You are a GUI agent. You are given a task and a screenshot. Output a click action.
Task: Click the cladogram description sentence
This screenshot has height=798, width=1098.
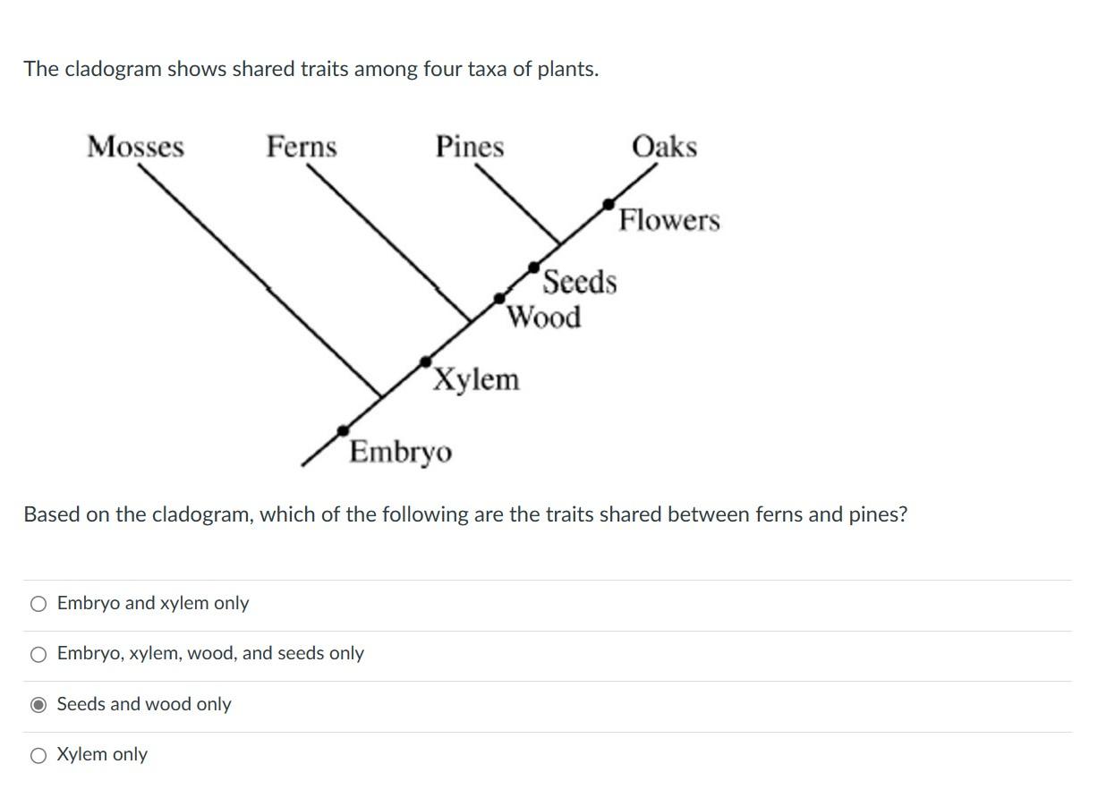pos(311,69)
